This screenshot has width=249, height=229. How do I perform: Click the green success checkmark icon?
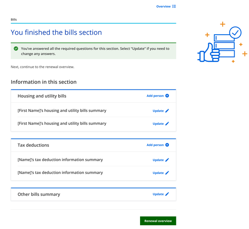coord(16,49)
